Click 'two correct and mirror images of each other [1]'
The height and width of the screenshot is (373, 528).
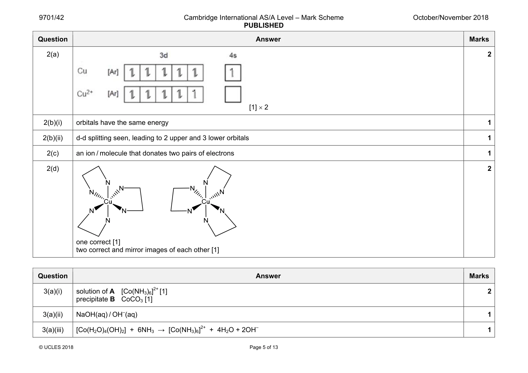pyautogui.click(x=147, y=250)
